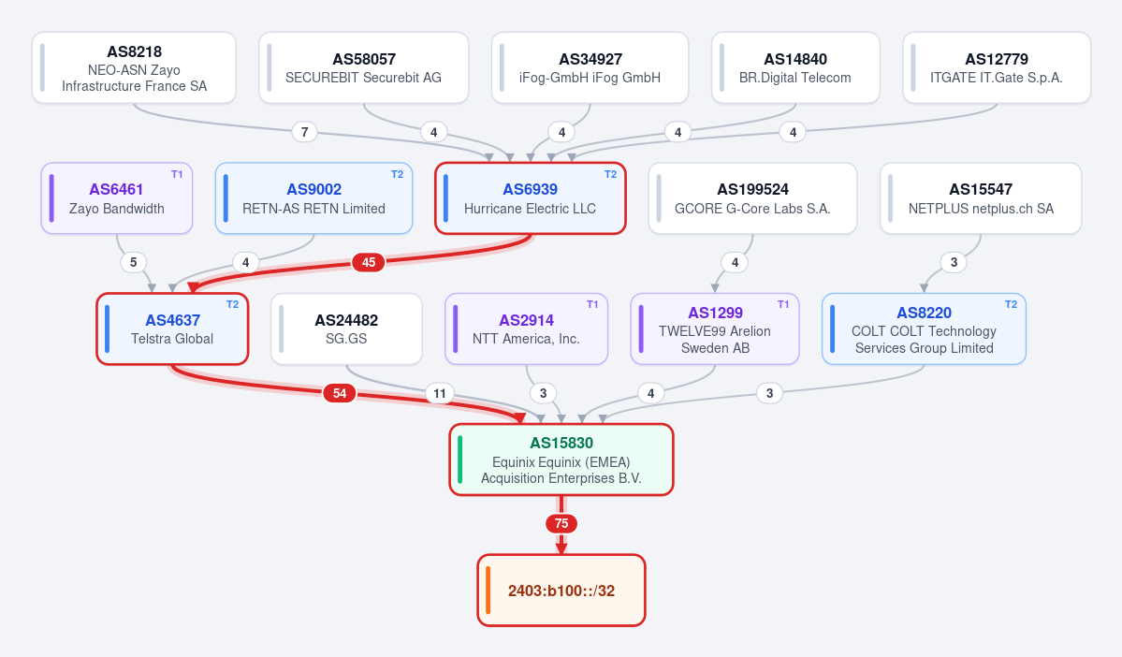The width and height of the screenshot is (1122, 657).
Task: Click the red 45 edge badge
Action: tap(369, 263)
